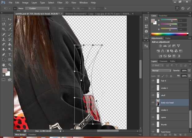192x138 pixels.
Task: Open the File menu
Action: point(11,2)
